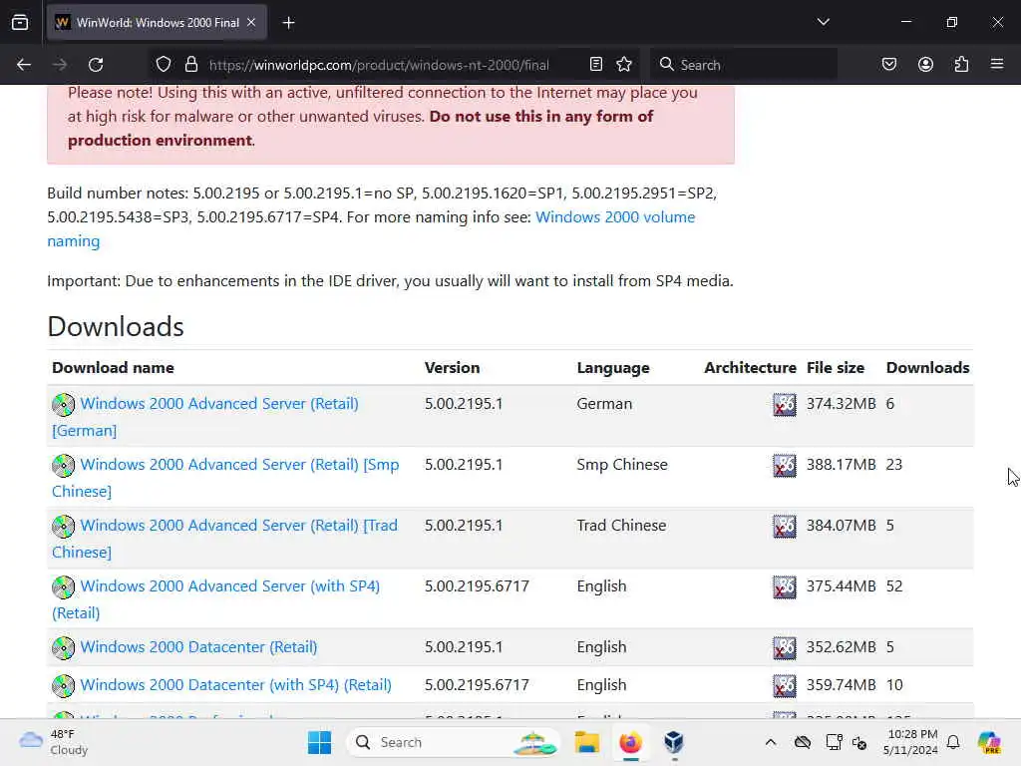Click the Firefox Search box
The width and height of the screenshot is (1021, 766).
click(744, 65)
